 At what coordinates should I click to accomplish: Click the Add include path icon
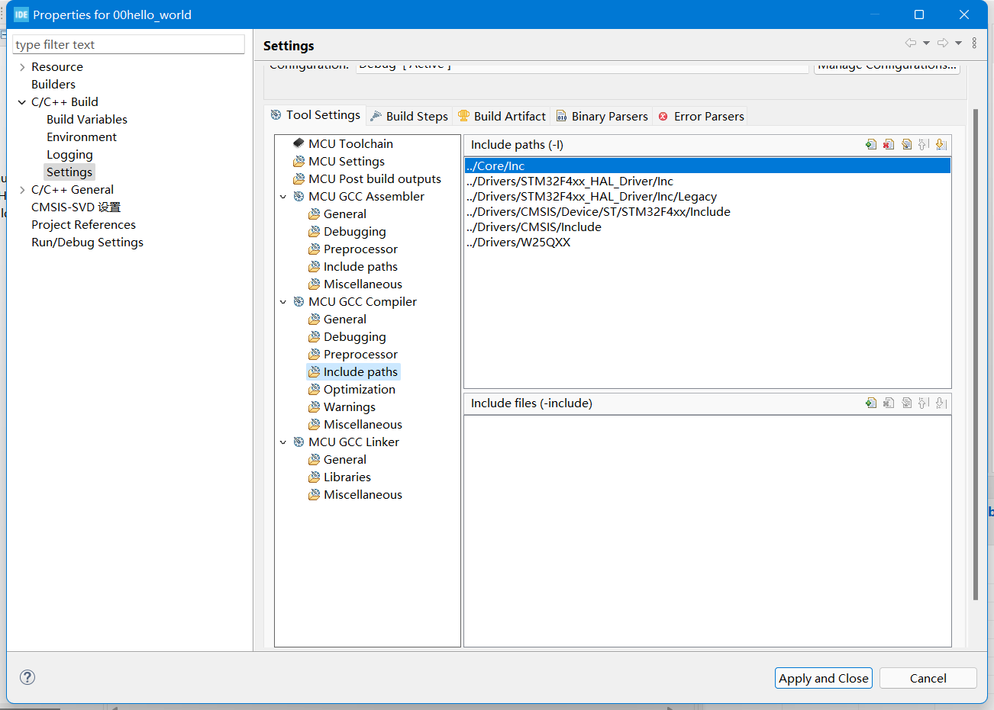[x=871, y=144]
